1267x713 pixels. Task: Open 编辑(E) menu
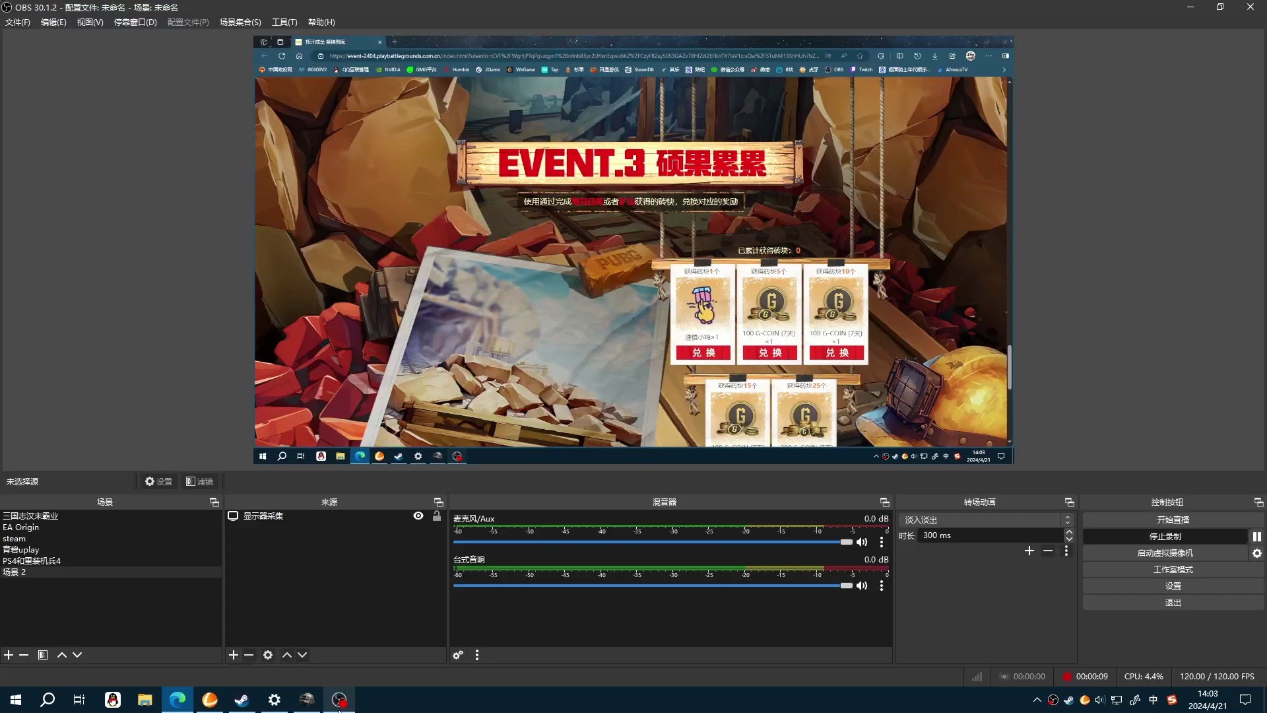53,22
